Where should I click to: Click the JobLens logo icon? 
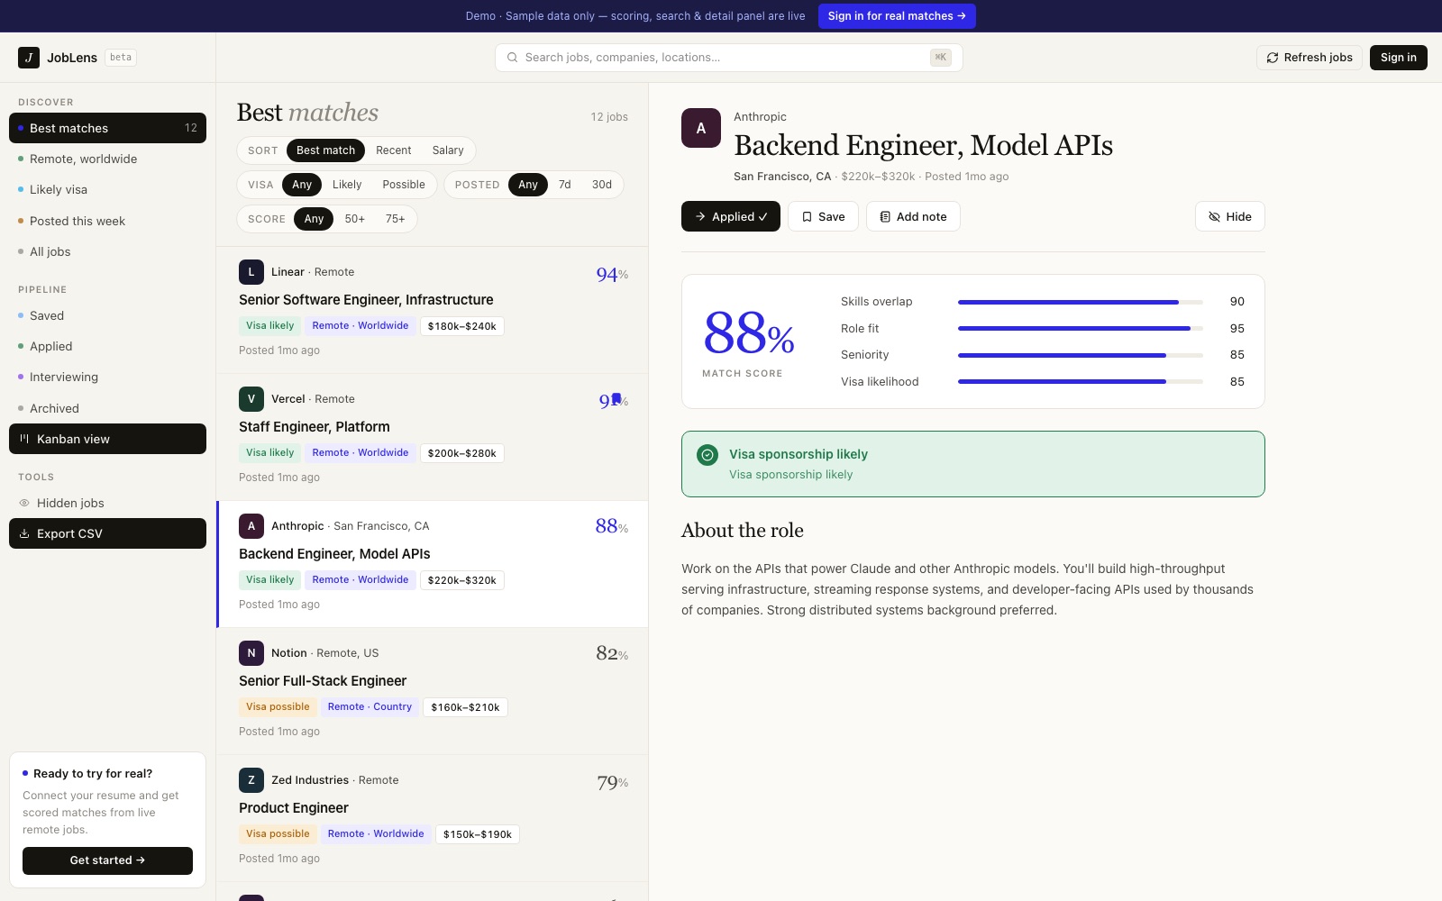click(29, 58)
